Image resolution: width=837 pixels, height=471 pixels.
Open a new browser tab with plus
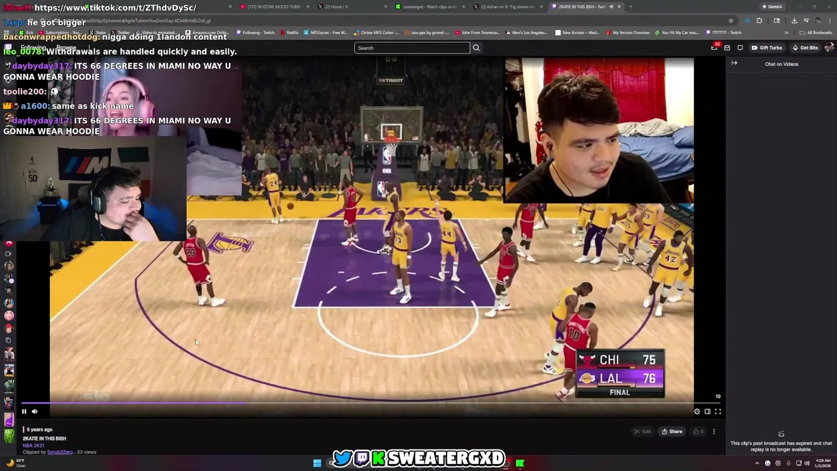pos(630,7)
